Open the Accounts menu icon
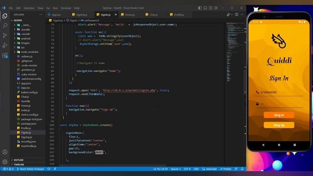The height and width of the screenshot is (176, 313). coord(5,152)
